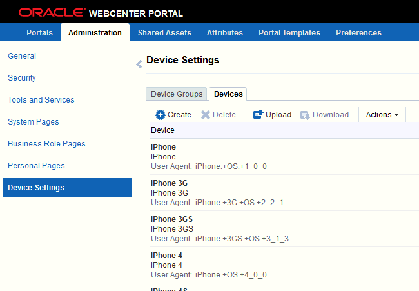The width and height of the screenshot is (419, 291).
Task: Click the Upload button label
Action: [278, 115]
